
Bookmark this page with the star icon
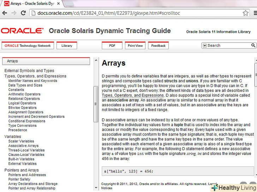pos(245,13)
